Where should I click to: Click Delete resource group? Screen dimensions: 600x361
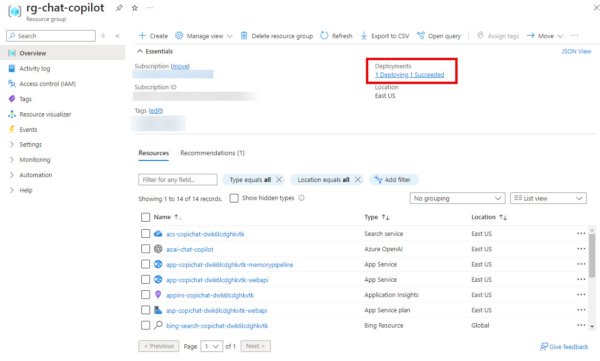pos(277,36)
